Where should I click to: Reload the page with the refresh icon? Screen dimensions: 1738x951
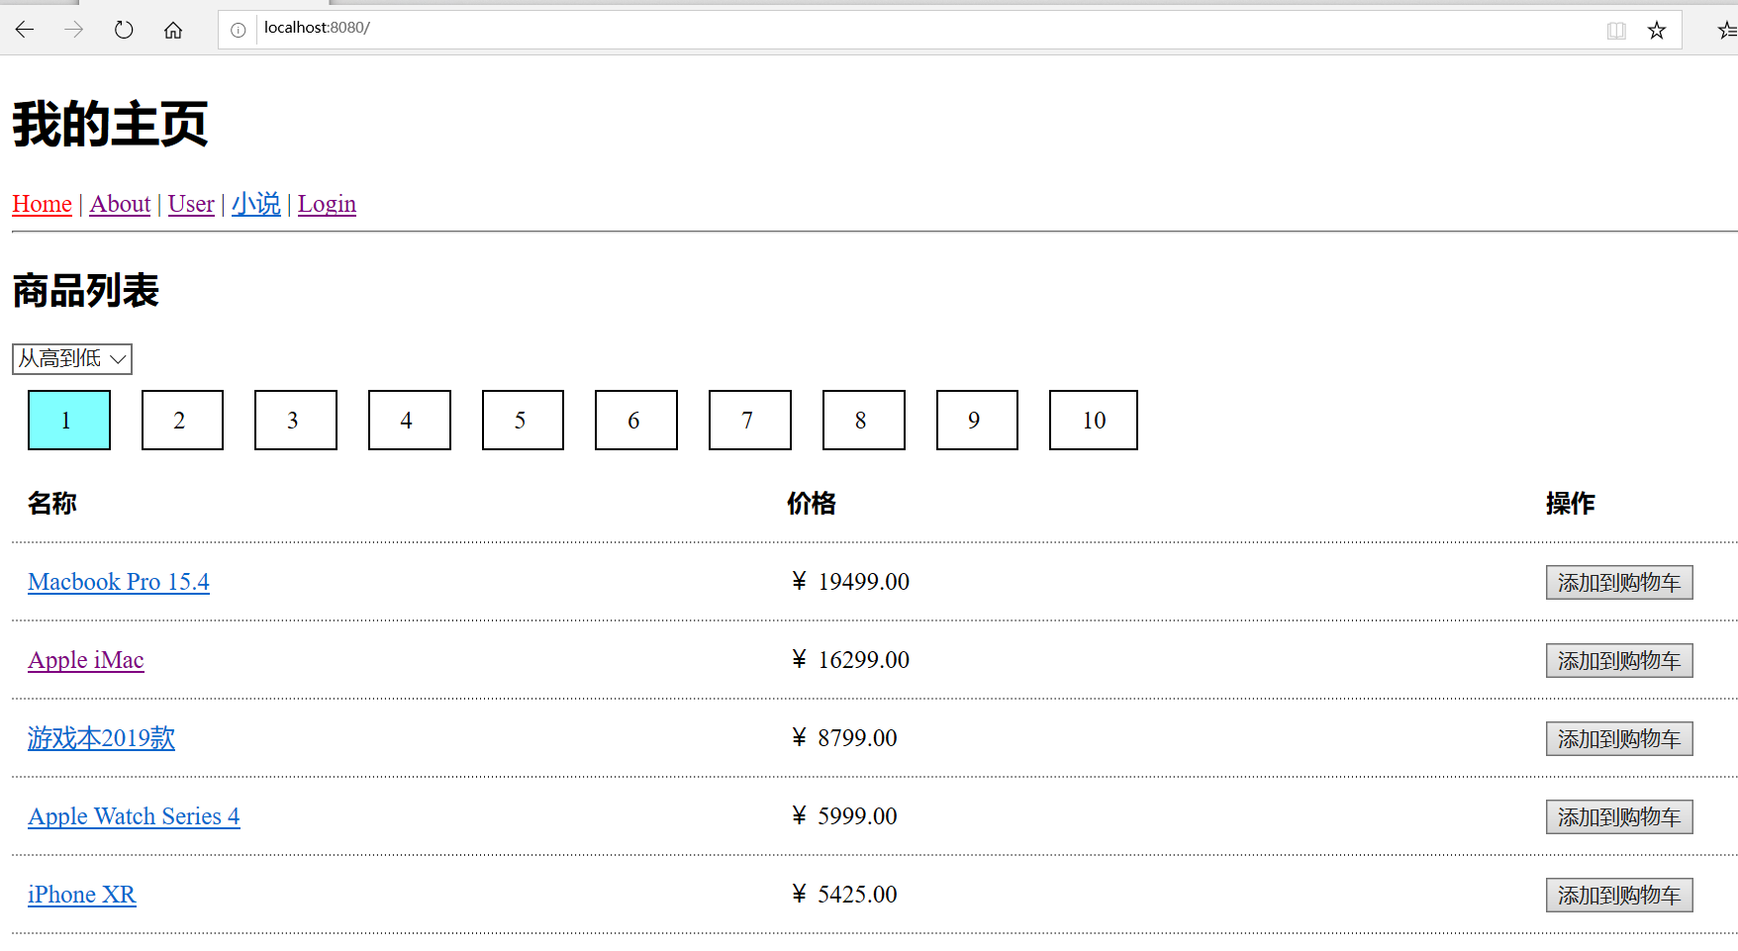pyautogui.click(x=124, y=30)
